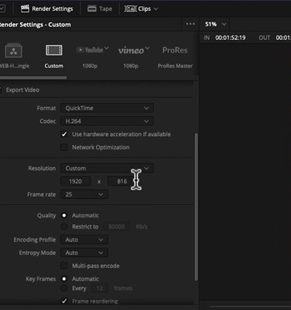
Task: Select Quality Automatic radio button
Action: click(x=64, y=215)
